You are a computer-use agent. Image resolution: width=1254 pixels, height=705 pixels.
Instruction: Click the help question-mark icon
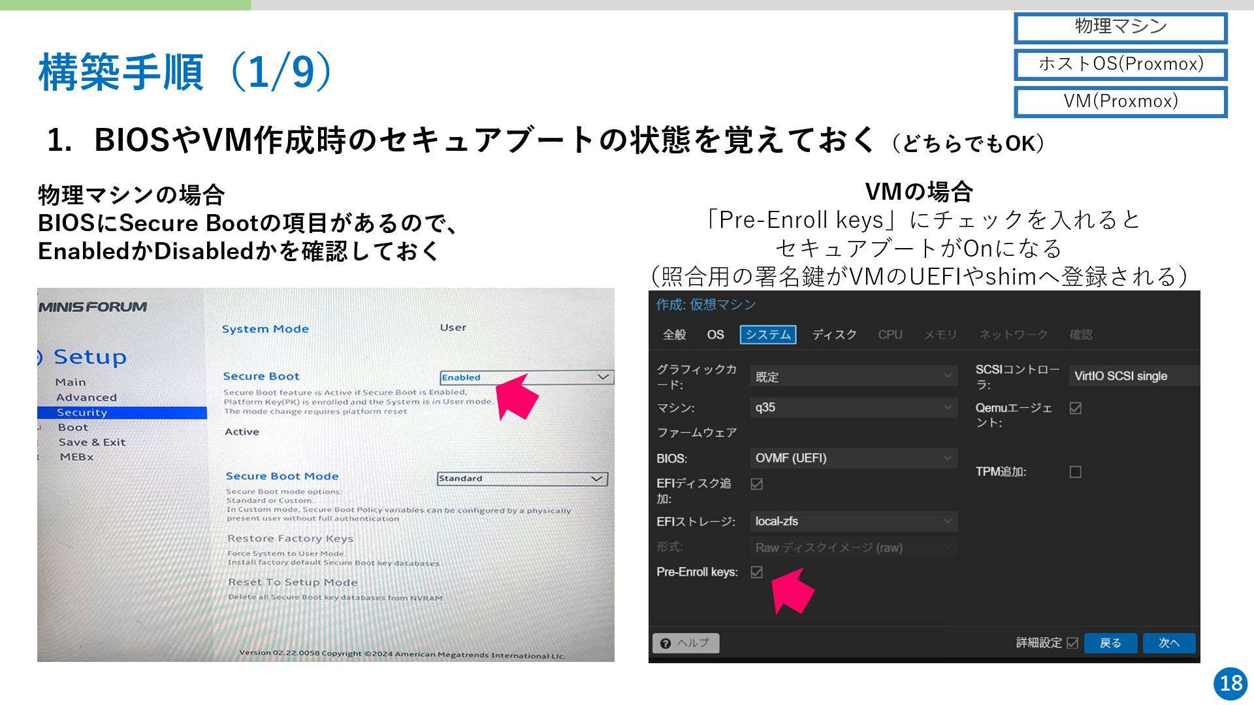(x=666, y=644)
